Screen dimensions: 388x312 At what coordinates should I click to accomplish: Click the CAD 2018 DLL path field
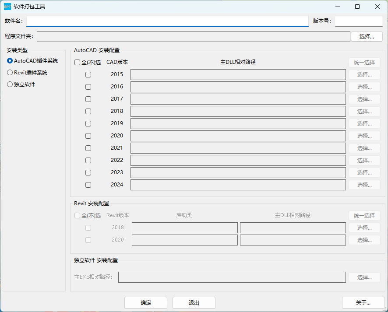(238, 111)
